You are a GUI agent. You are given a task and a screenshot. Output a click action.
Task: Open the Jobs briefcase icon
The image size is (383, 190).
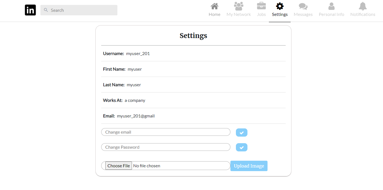261,5
